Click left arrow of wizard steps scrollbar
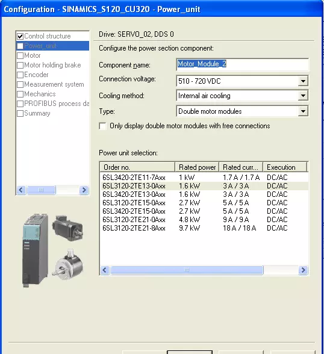The image size is (324, 354). (21, 190)
